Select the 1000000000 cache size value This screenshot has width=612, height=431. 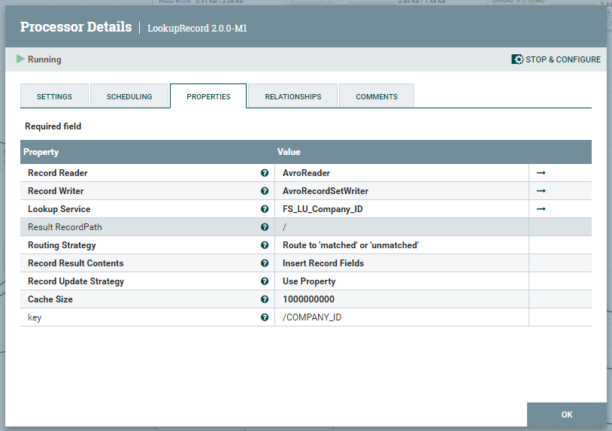[401, 299]
